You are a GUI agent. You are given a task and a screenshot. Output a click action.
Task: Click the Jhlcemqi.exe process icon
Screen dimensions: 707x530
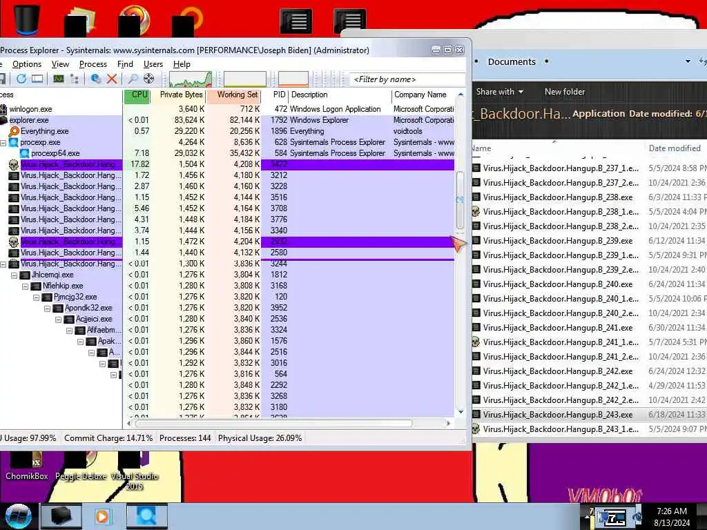click(x=25, y=275)
